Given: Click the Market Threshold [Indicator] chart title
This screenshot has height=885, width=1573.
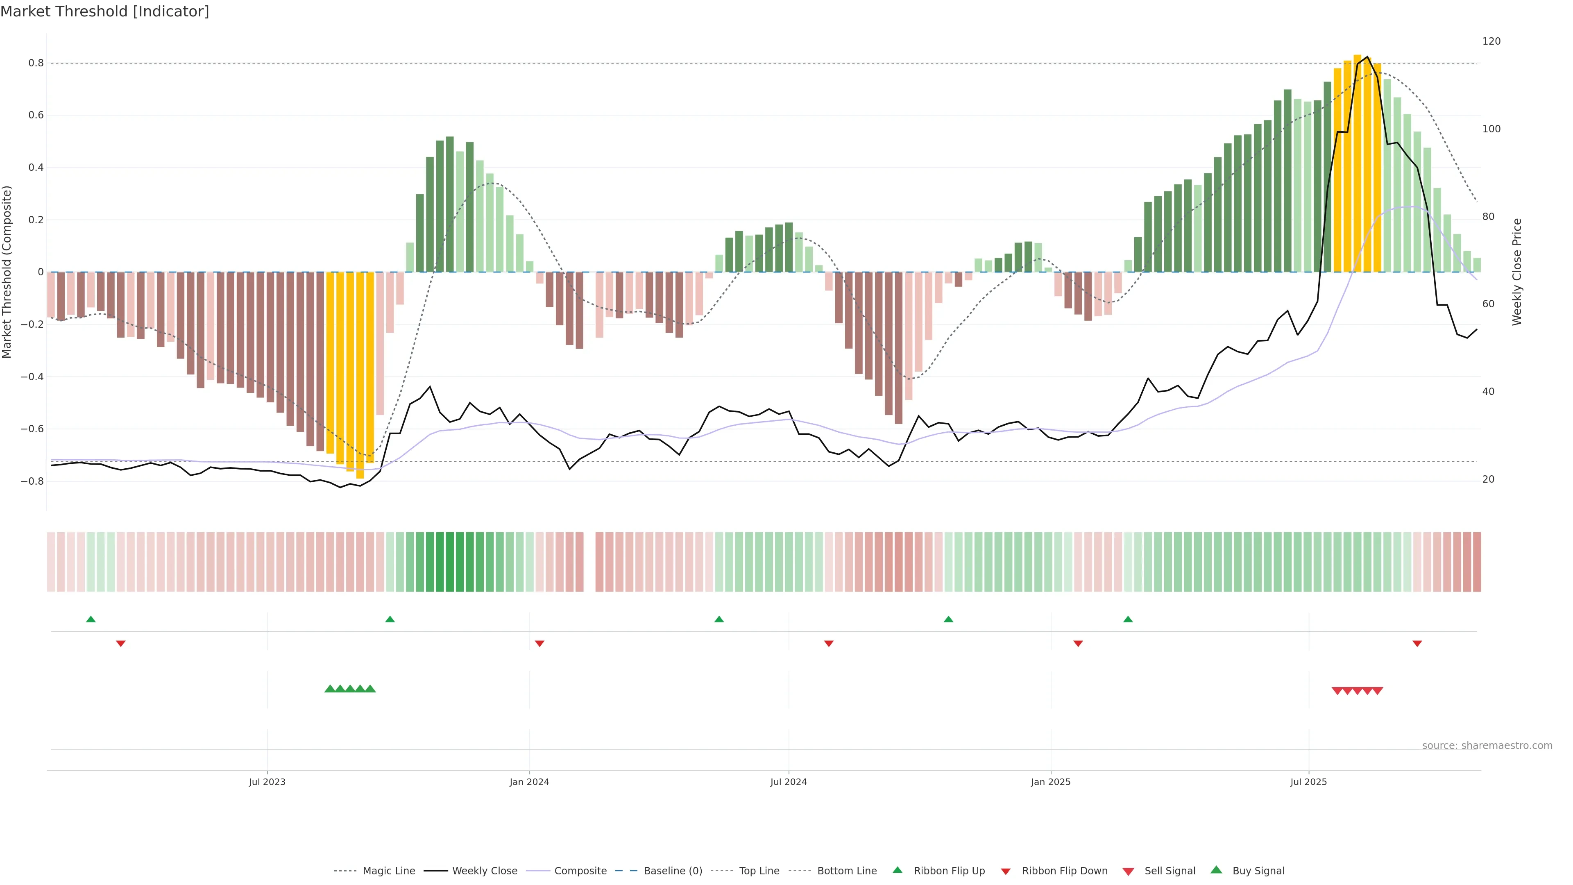Looking at the screenshot, I should coord(104,11).
